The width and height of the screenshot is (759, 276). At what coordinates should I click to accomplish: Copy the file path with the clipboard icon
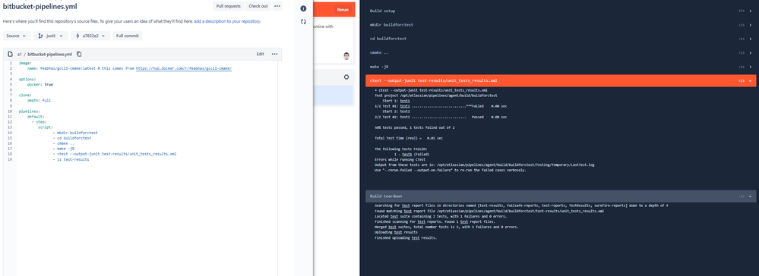(79, 54)
